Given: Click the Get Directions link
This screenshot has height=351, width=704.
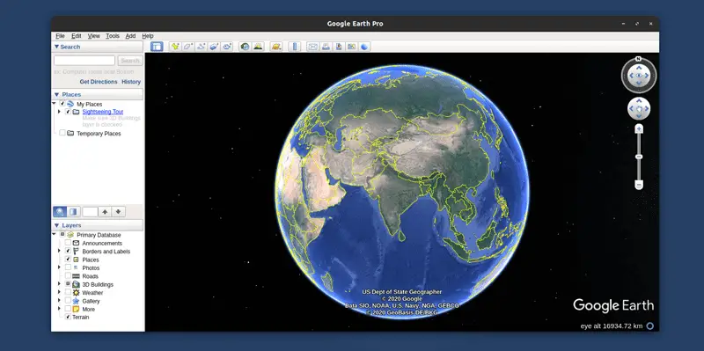Looking at the screenshot, I should (x=99, y=82).
